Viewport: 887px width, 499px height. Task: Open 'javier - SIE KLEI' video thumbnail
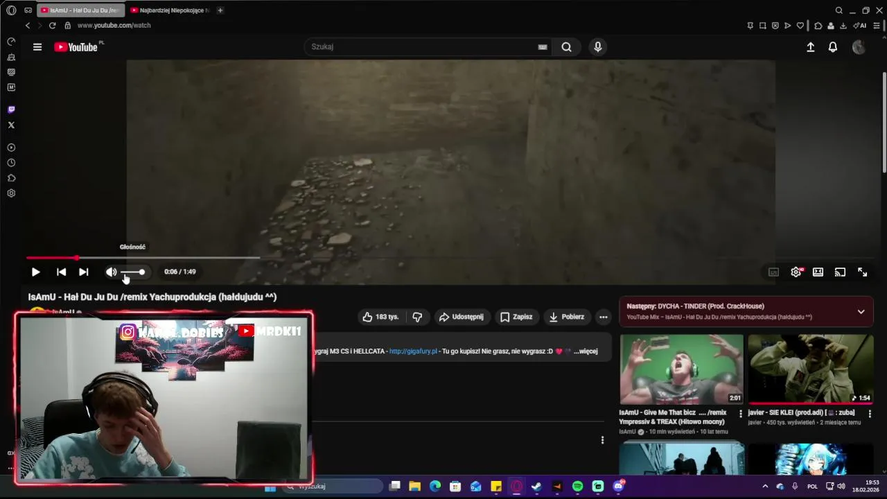811,369
